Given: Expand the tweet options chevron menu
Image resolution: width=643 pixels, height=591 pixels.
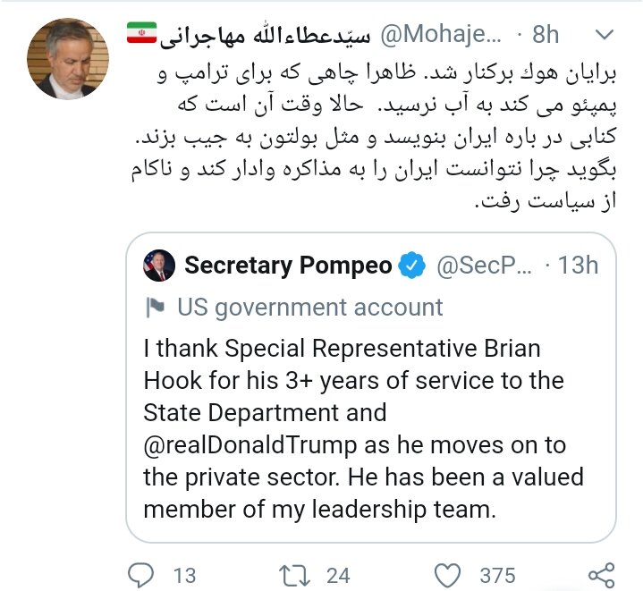Looking at the screenshot, I should point(605,35).
